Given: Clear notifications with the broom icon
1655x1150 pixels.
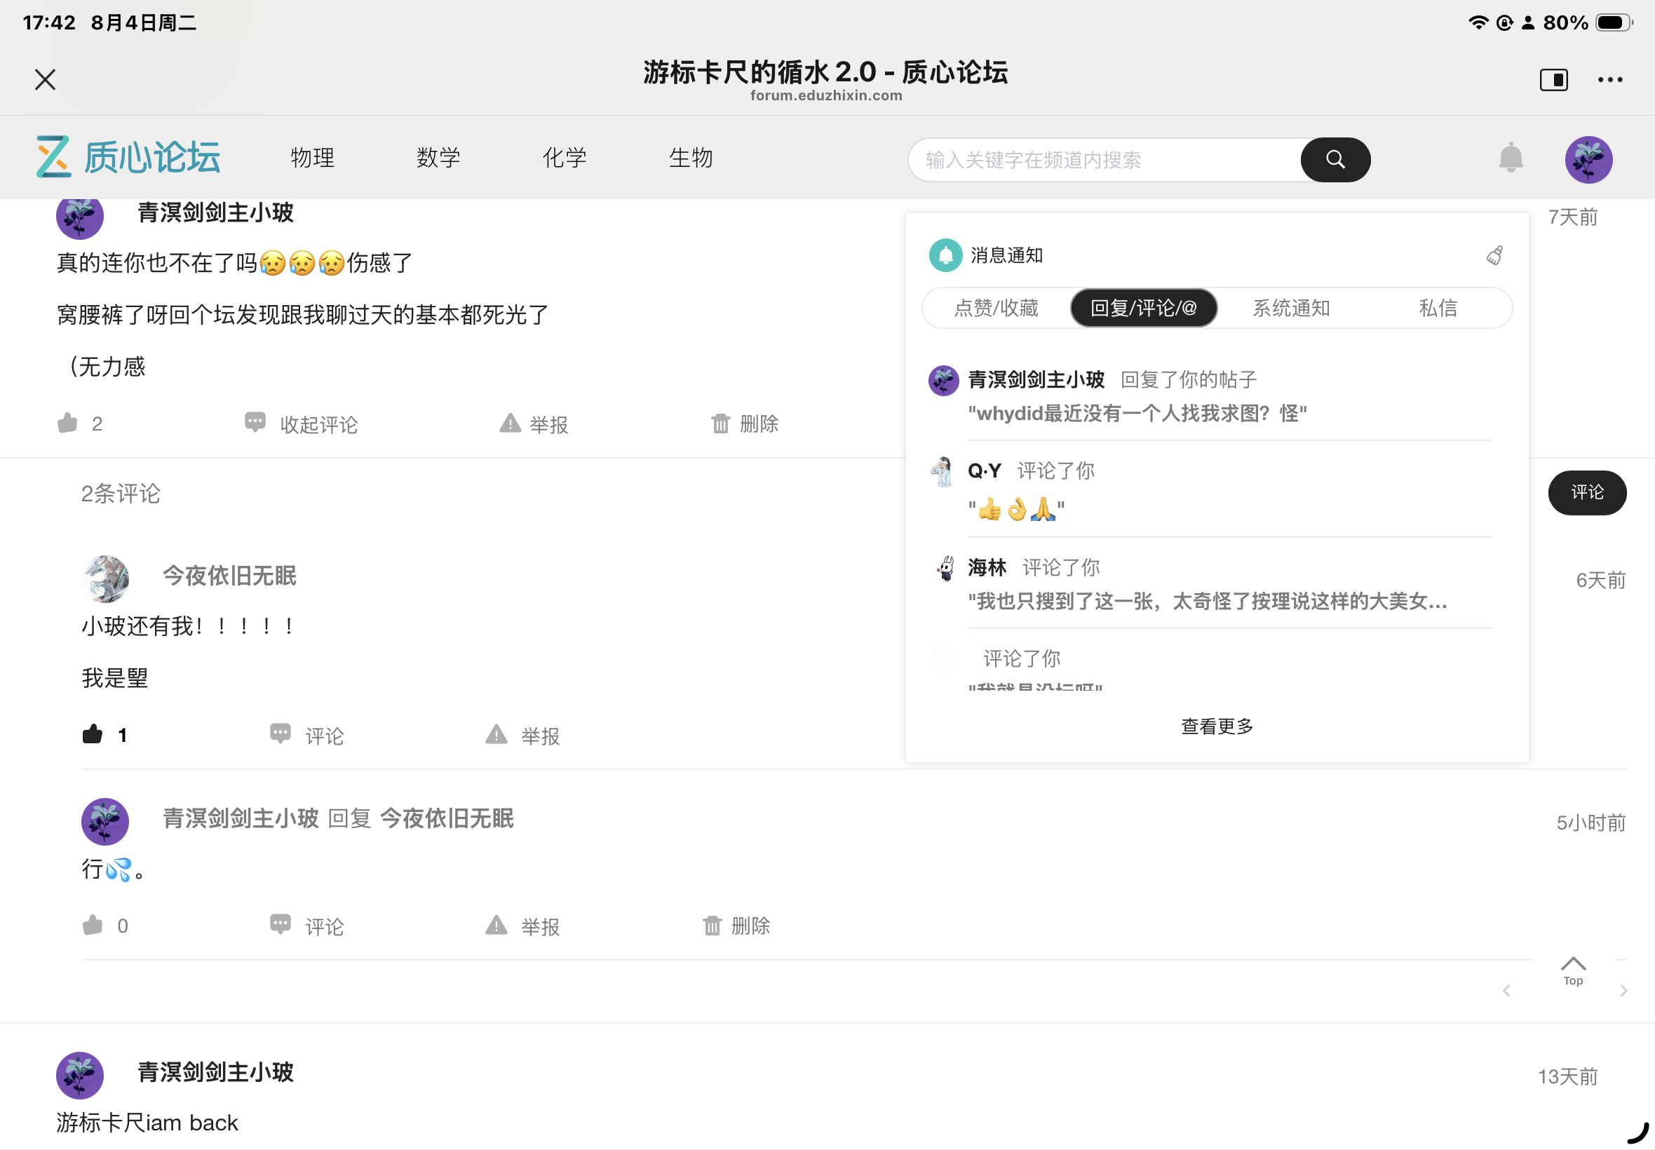Looking at the screenshot, I should point(1495,255).
